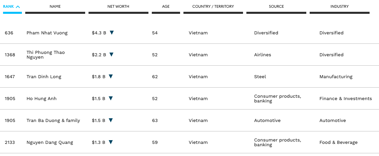
Task: Select Nguyen Dang Quang's name
Action: pyautogui.click(x=50, y=143)
